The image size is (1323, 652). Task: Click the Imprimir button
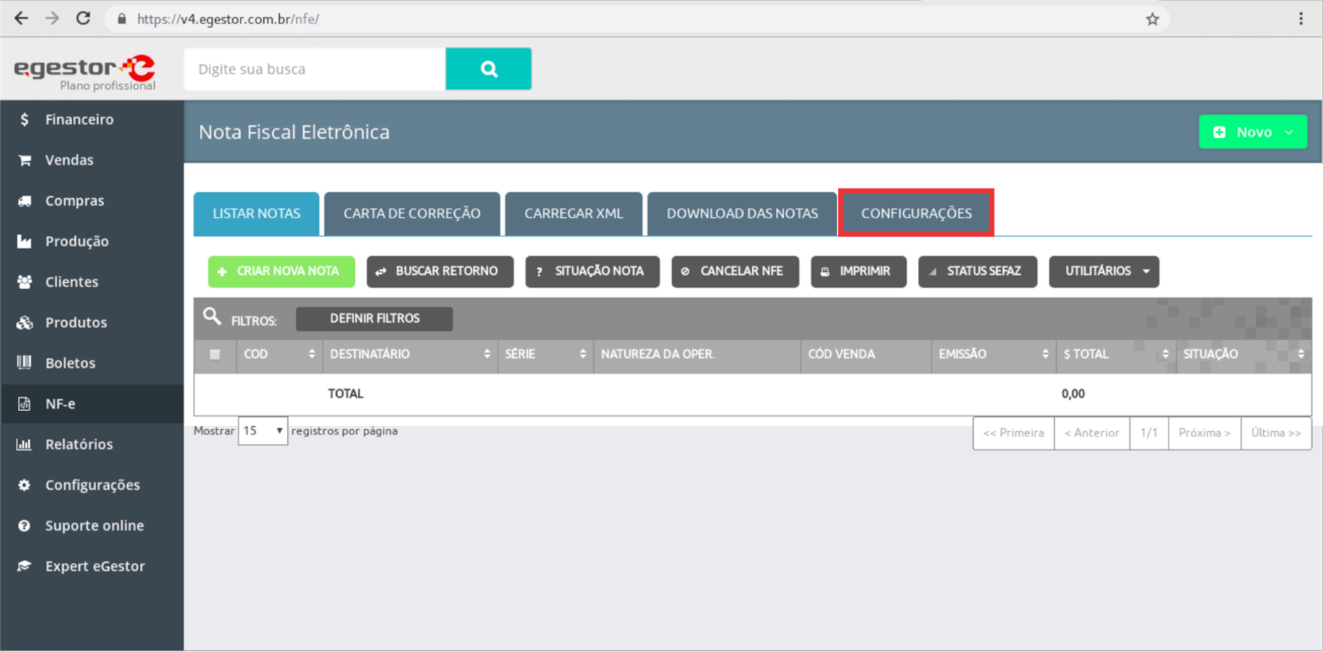click(x=859, y=272)
